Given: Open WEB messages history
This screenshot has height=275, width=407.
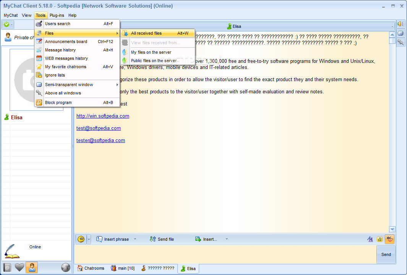Looking at the screenshot, I should 77,58.
